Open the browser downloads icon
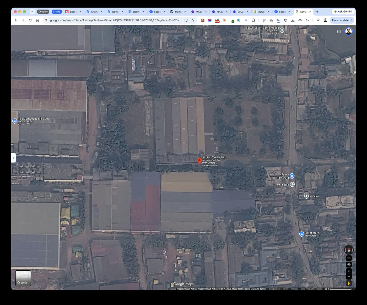367x305 pixels. tap(293, 20)
